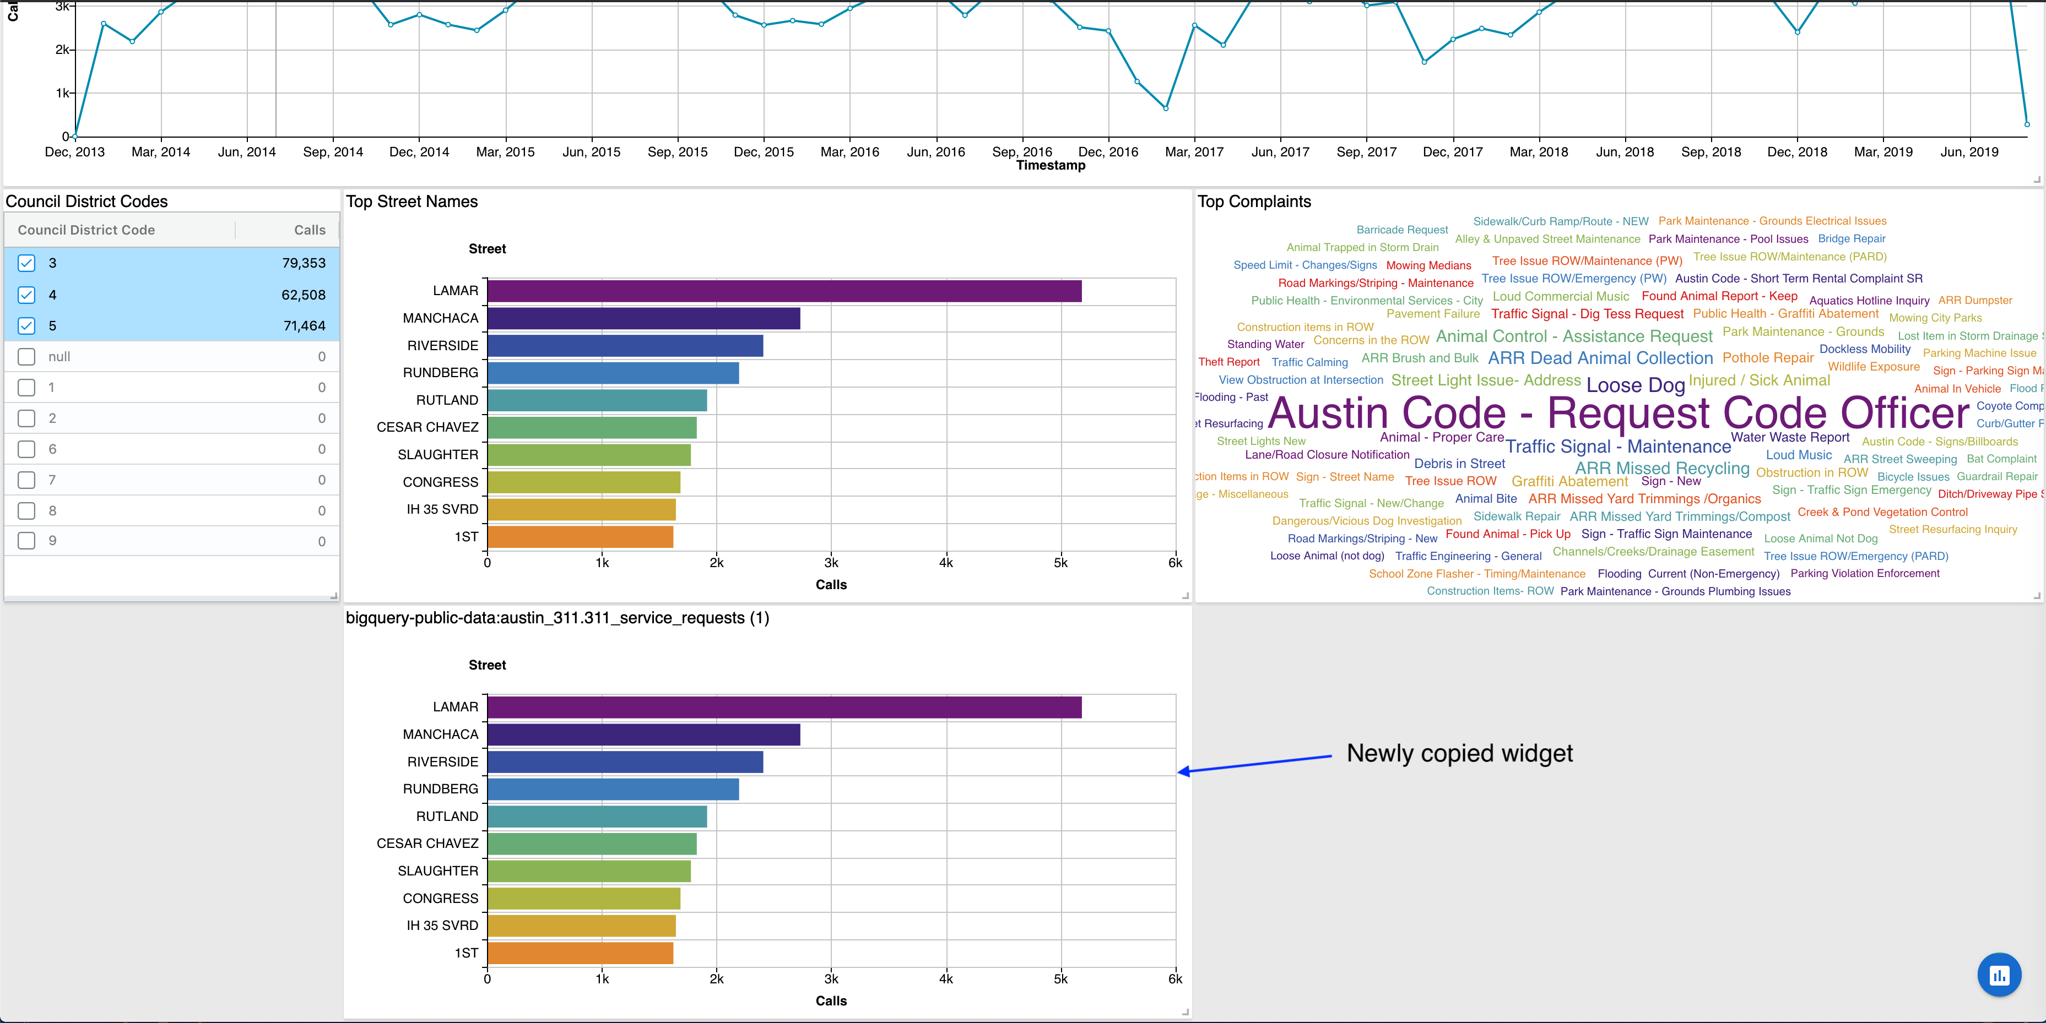The width and height of the screenshot is (2046, 1023).
Task: Uncheck council district 3 checkbox
Action: (x=26, y=263)
